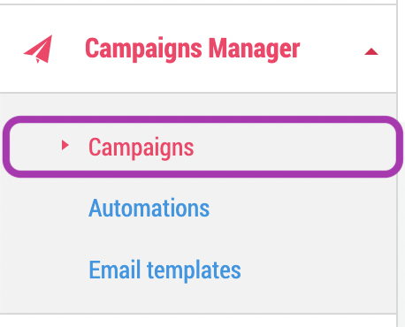Click the blue Automations label
This screenshot has height=327, width=405.
click(149, 208)
